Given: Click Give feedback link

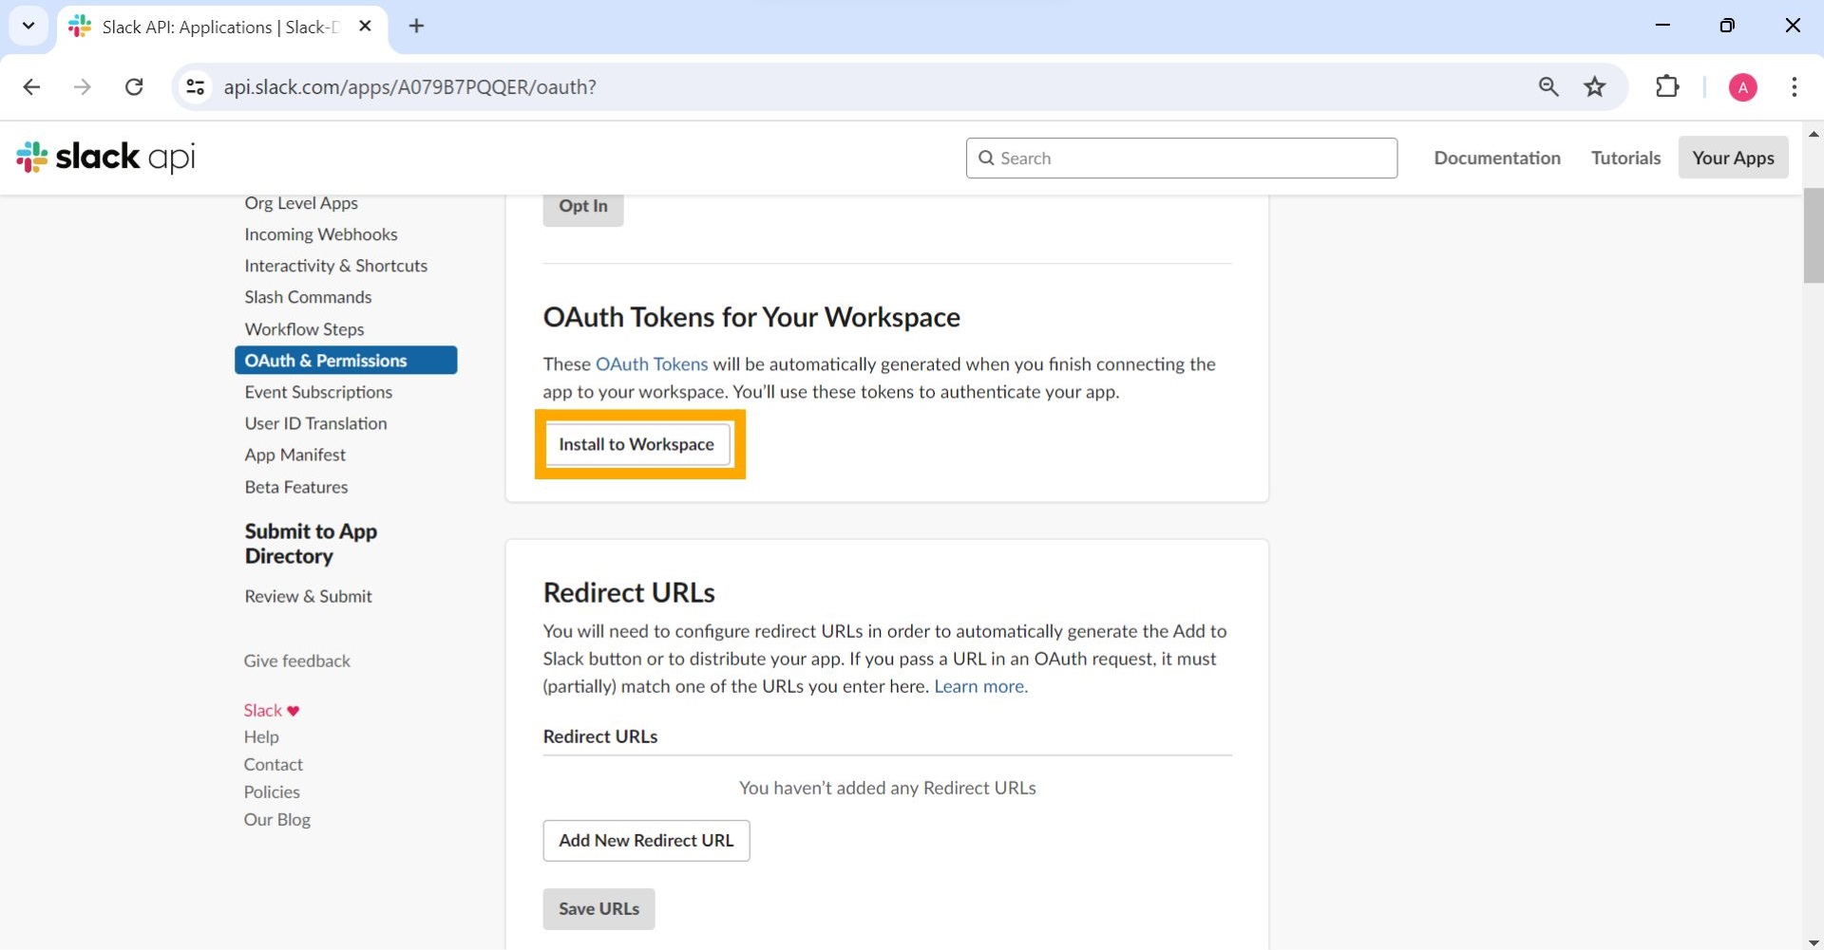Looking at the screenshot, I should pos(296,661).
